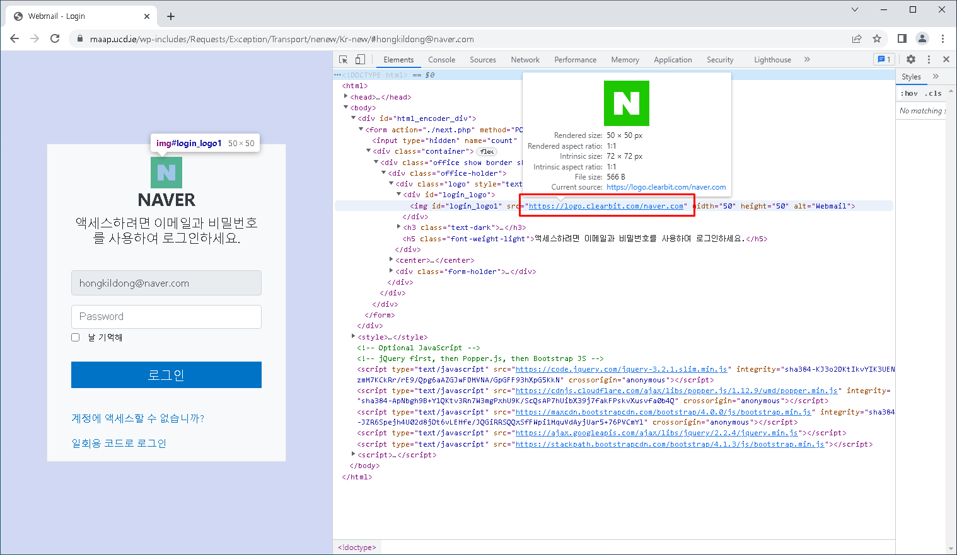
Task: Collapse the form element node
Action: click(361, 129)
